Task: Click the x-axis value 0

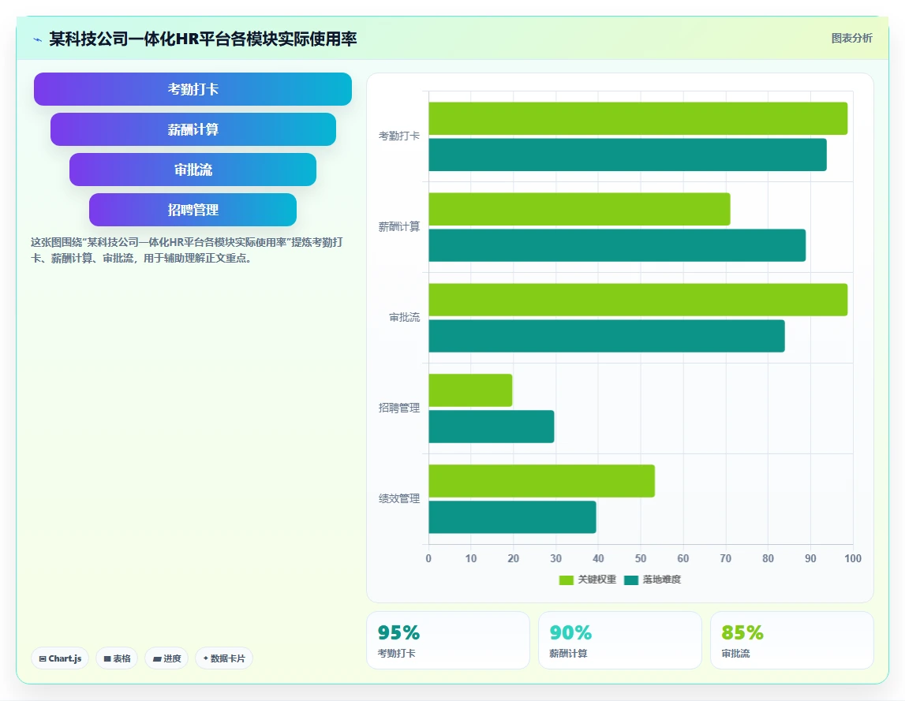Action: 428,558
